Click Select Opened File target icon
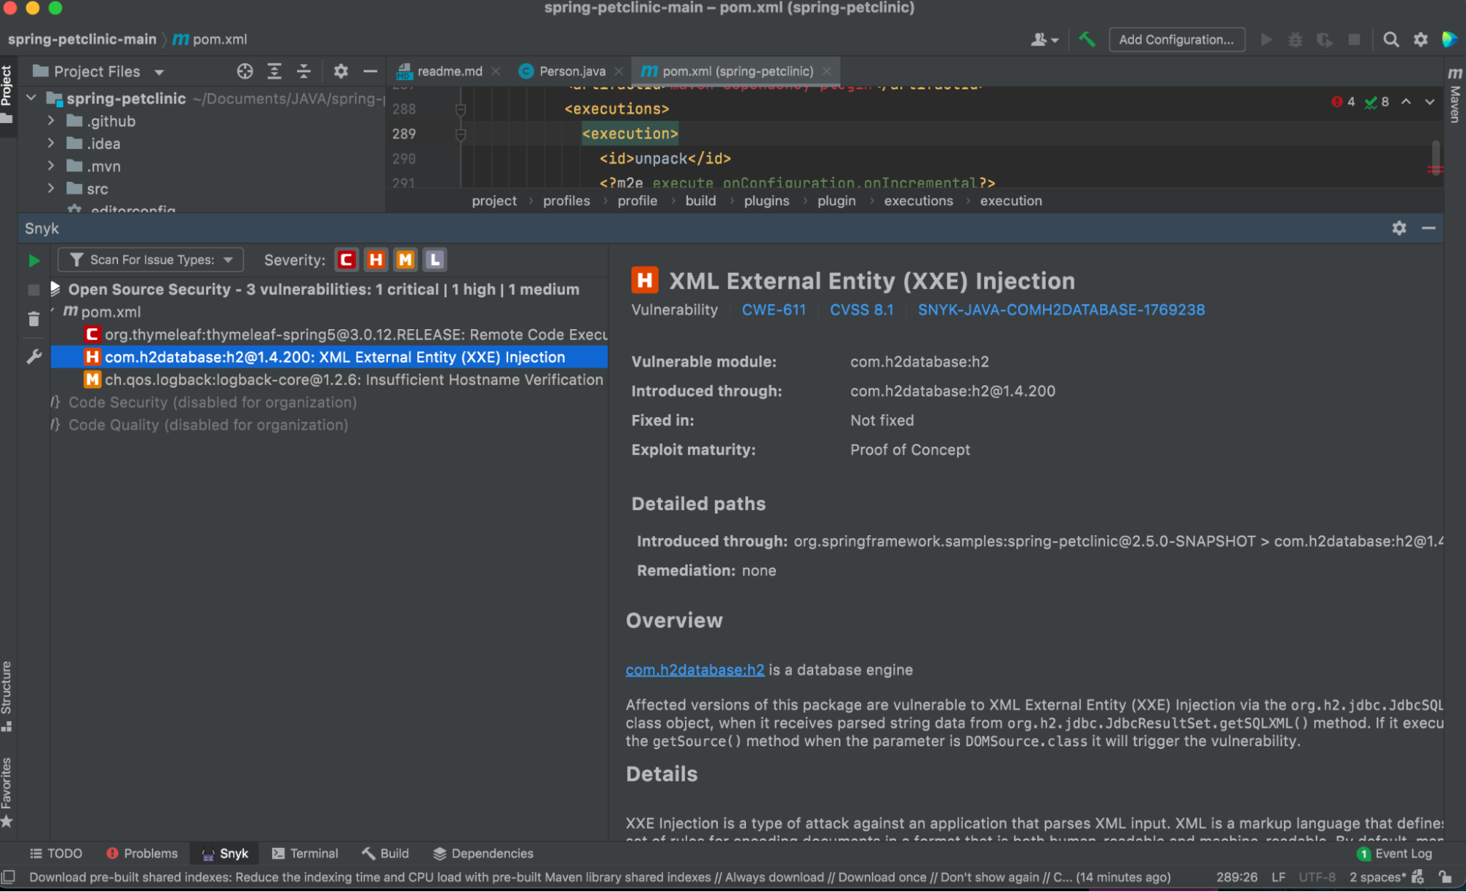Image resolution: width=1466 pixels, height=892 pixels. (245, 71)
